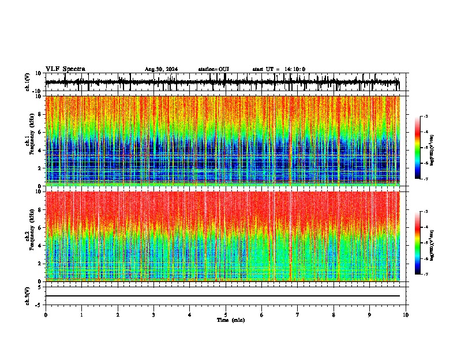Click the 8 tick on the time axis

(x=334, y=315)
